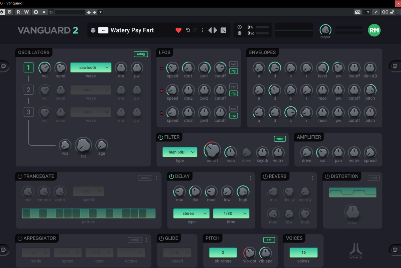Open the trancegate speed 1/32 dropdown
Image resolution: width=401 pixels, height=268 pixels.
click(88, 191)
